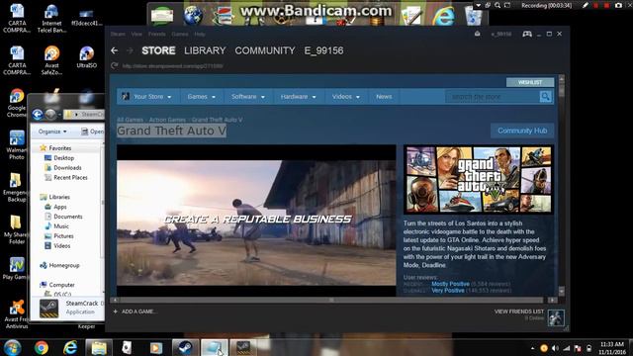Image resolution: width=633 pixels, height=356 pixels.
Task: Click the Action Games breadcrumb link
Action: point(167,120)
